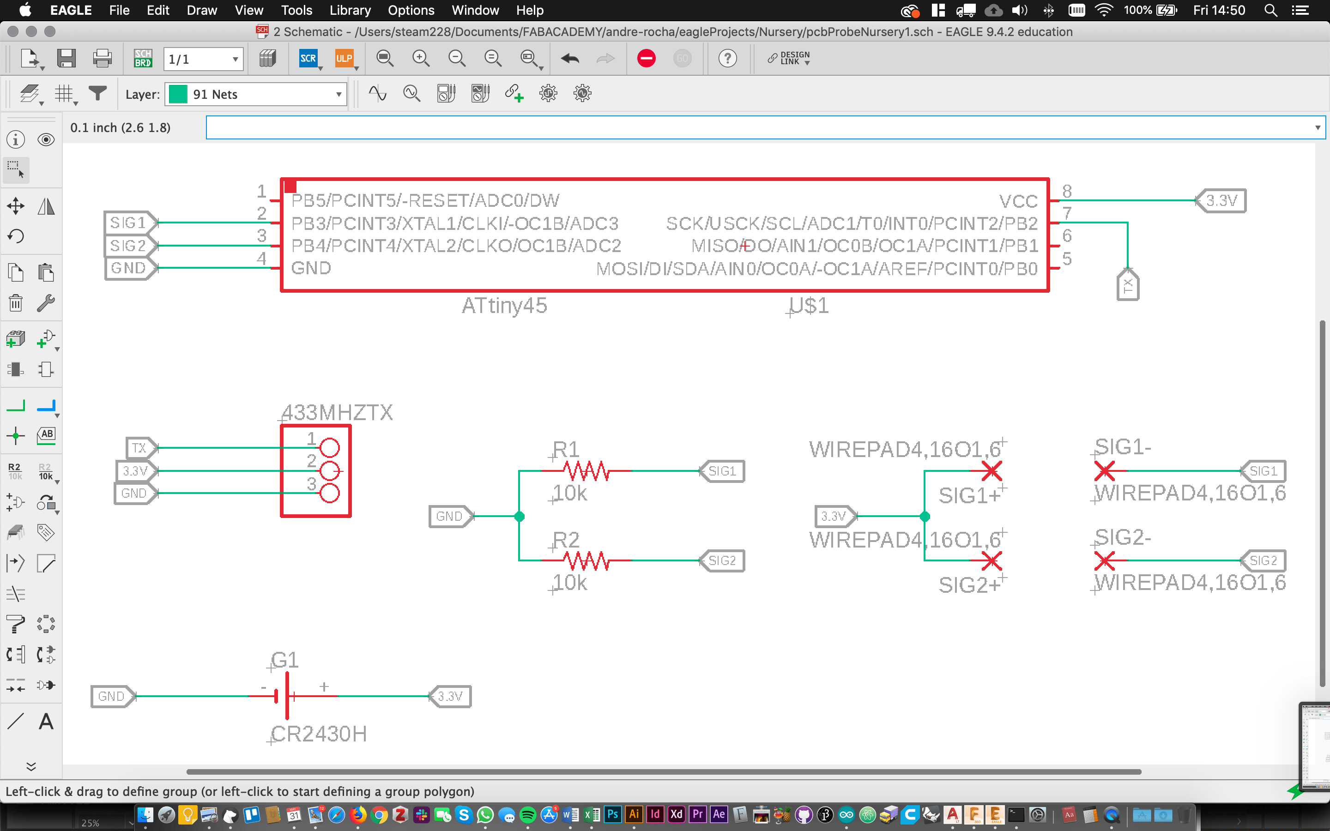Open the selection filter funnel icon
Screen dimensions: 1330x831
click(x=97, y=93)
